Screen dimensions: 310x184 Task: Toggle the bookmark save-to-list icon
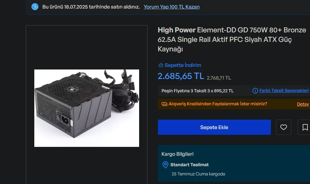coord(305,127)
